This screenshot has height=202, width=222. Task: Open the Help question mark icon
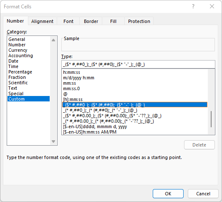tap(193, 7)
